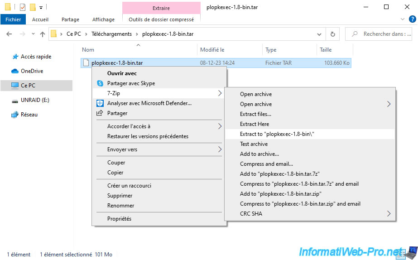Select Extract Here from 7-Zip menu
Viewport: 418px width, 260px height.
coord(255,124)
